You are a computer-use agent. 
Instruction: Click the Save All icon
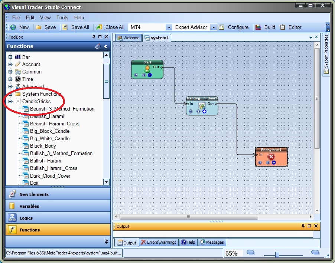tap(65, 27)
